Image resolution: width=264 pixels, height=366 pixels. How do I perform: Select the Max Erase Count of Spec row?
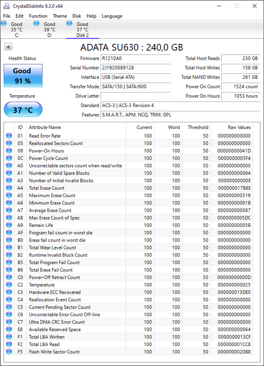pos(129,218)
